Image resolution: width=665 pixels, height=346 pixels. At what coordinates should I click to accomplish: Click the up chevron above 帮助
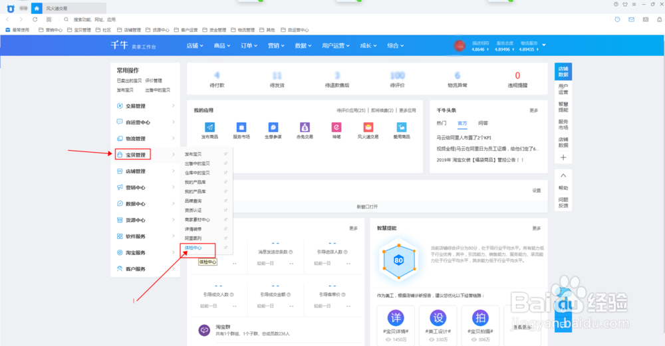pyautogui.click(x=563, y=175)
